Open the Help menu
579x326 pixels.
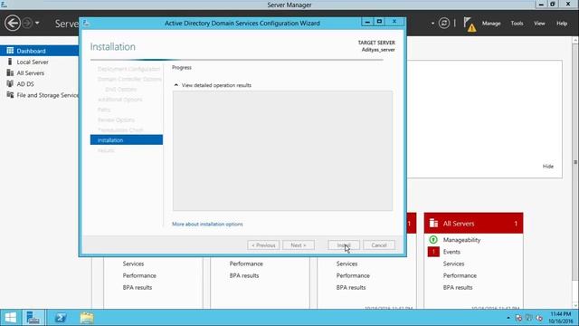562,24
